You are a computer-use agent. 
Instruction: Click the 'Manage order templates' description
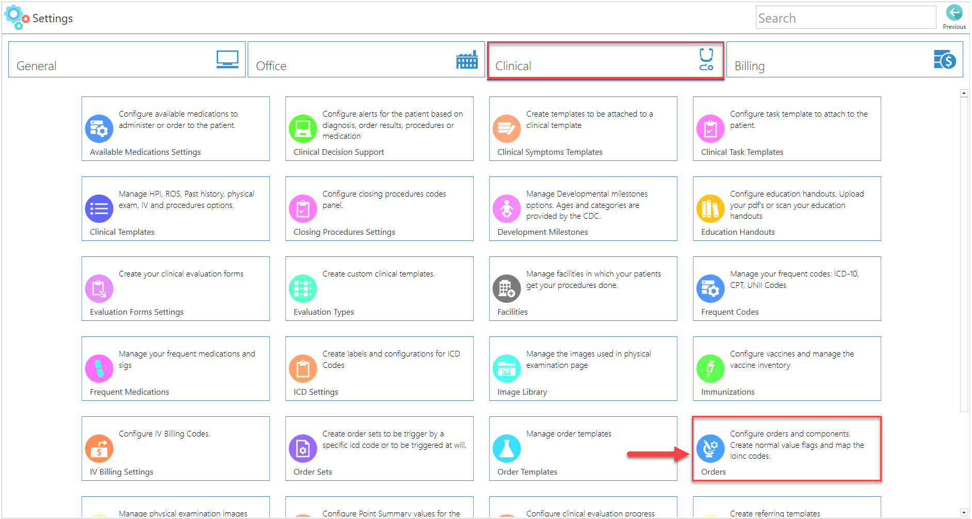(569, 434)
